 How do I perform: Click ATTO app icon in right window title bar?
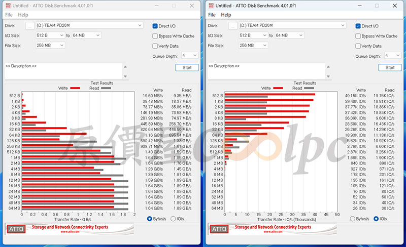[x=211, y=6]
